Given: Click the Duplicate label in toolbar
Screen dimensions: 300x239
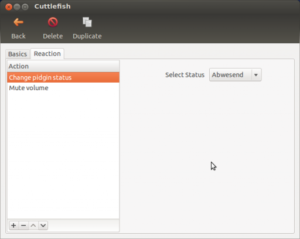Looking at the screenshot, I should pyautogui.click(x=87, y=36).
